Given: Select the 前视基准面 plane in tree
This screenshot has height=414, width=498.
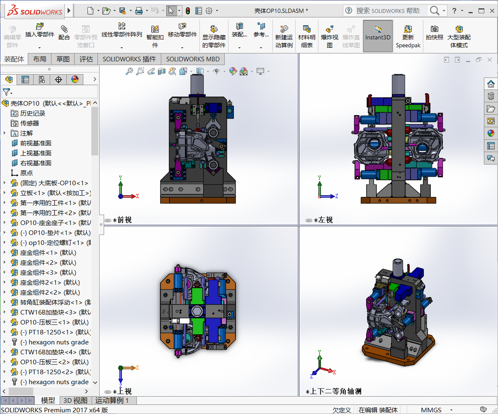Looking at the screenshot, I should click(x=36, y=143).
